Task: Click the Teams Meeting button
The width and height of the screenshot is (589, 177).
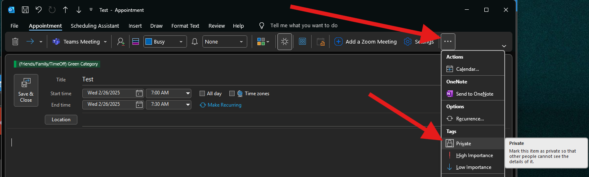Action: point(76,42)
